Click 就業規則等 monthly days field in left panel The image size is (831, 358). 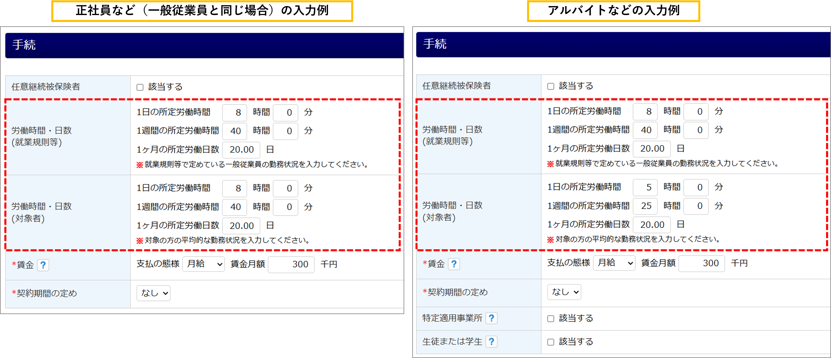coord(241,150)
